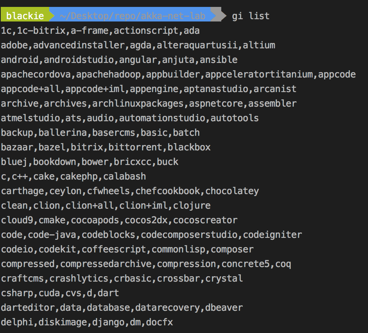Click the typed command 'gi list'
The width and height of the screenshot is (368, 333).
(250, 16)
